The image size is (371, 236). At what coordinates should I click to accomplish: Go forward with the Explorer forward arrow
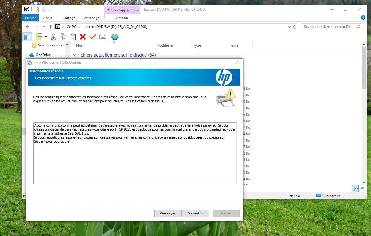click(x=37, y=27)
